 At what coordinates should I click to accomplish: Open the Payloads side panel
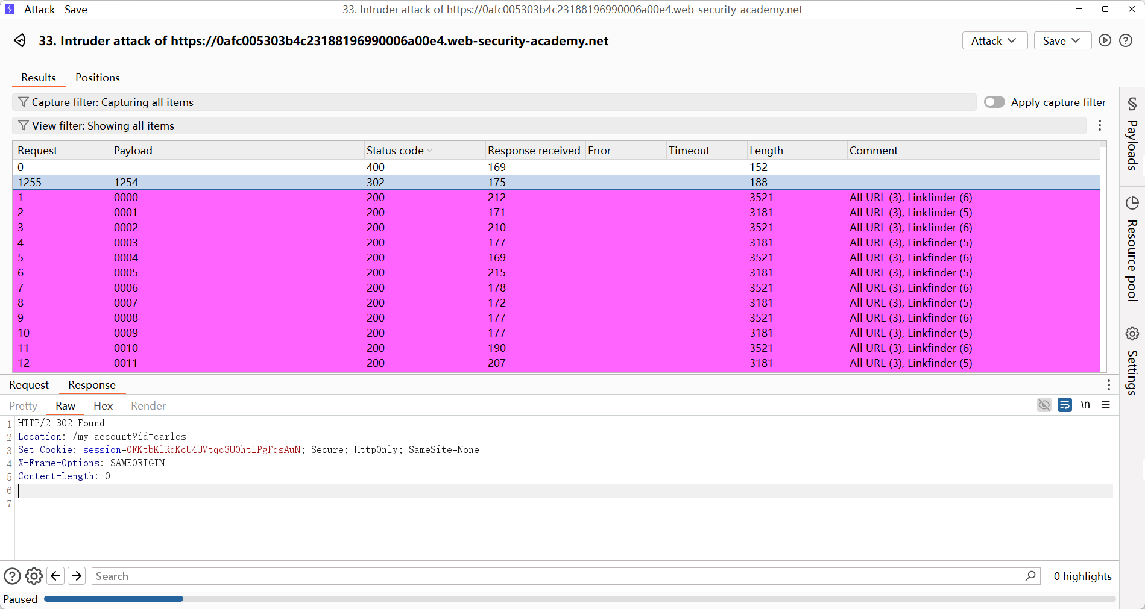pyautogui.click(x=1132, y=134)
